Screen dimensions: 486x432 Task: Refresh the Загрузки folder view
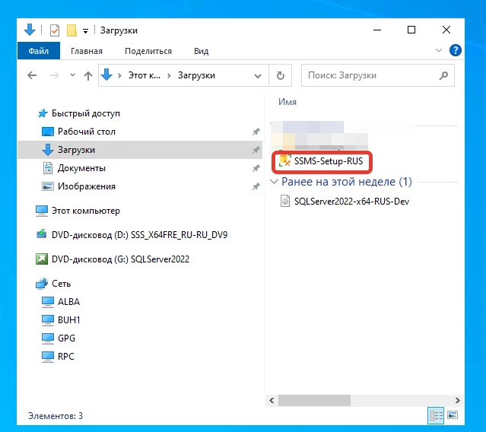[x=280, y=76]
